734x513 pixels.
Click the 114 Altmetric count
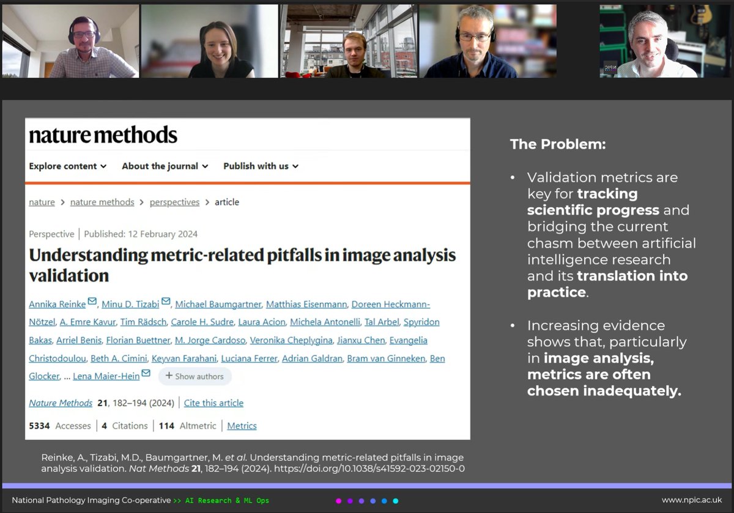click(x=187, y=426)
